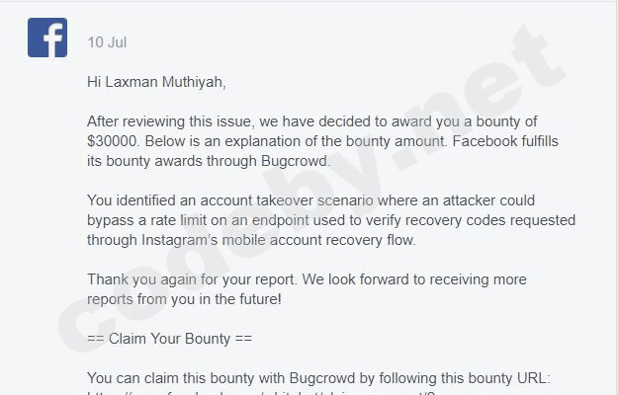Click the "codeby.net" watermark text
Image resolution: width=618 pixels, height=395 pixels.
tap(311, 189)
